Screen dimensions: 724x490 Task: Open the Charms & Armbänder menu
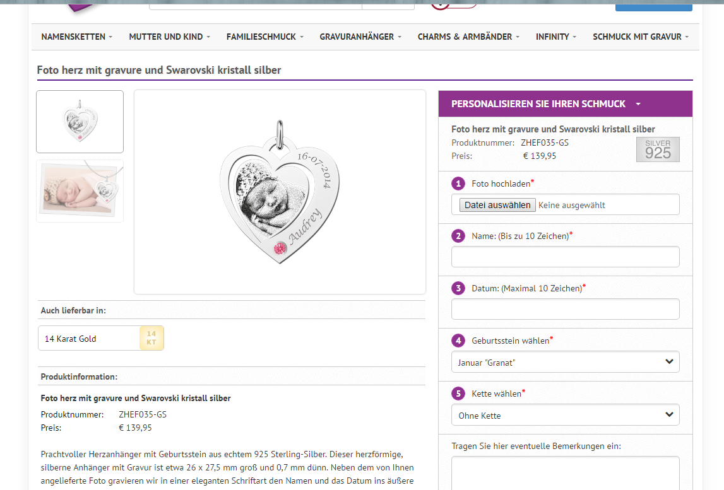coord(468,37)
